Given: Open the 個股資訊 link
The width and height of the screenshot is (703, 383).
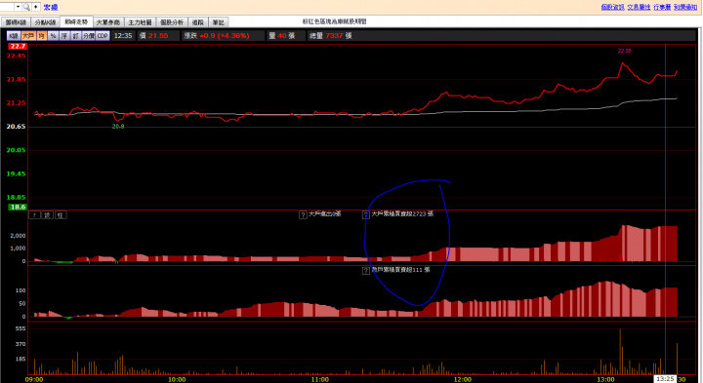Looking at the screenshot, I should [x=612, y=7].
